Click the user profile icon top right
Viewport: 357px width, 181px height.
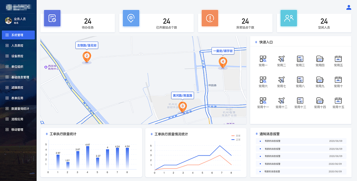point(349,7)
